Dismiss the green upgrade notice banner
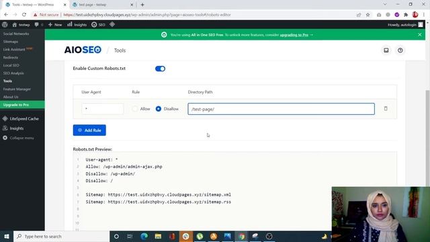The image size is (430, 242). [419, 34]
